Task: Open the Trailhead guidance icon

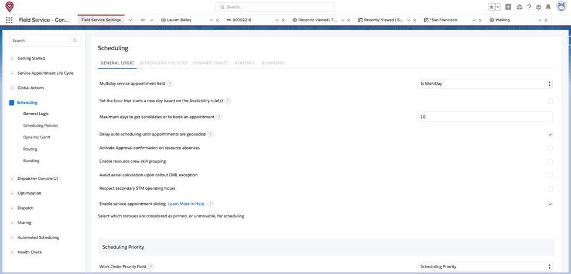Action: coord(519,7)
